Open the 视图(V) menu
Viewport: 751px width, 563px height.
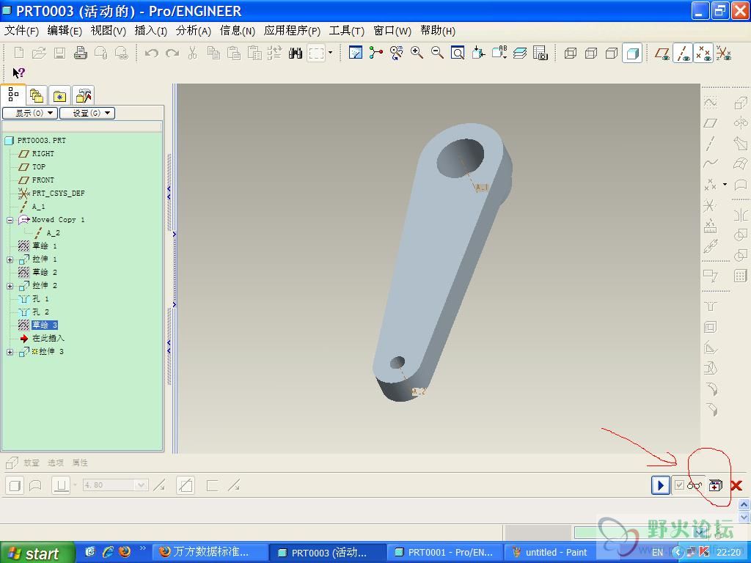tap(109, 31)
